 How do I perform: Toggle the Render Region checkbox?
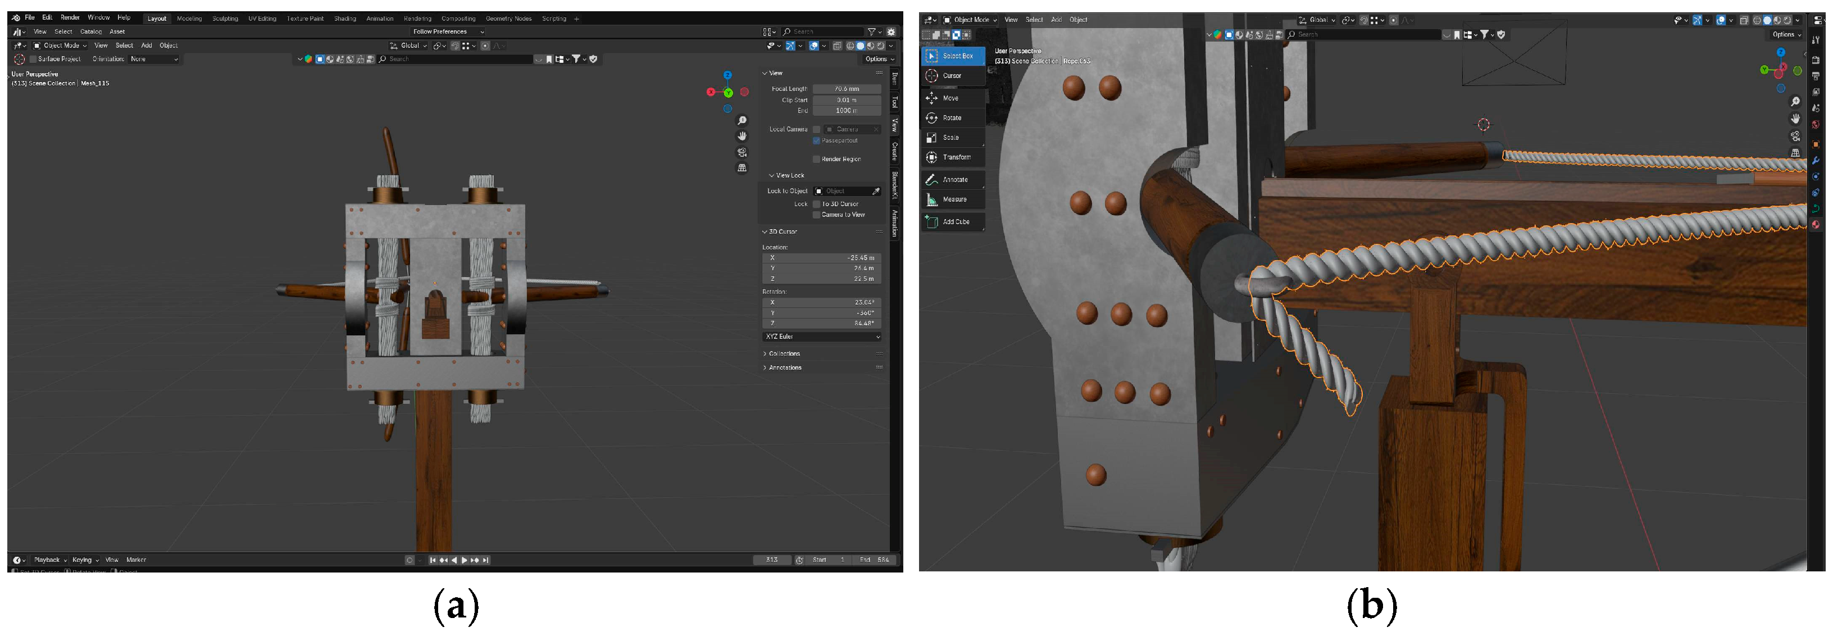[816, 160]
